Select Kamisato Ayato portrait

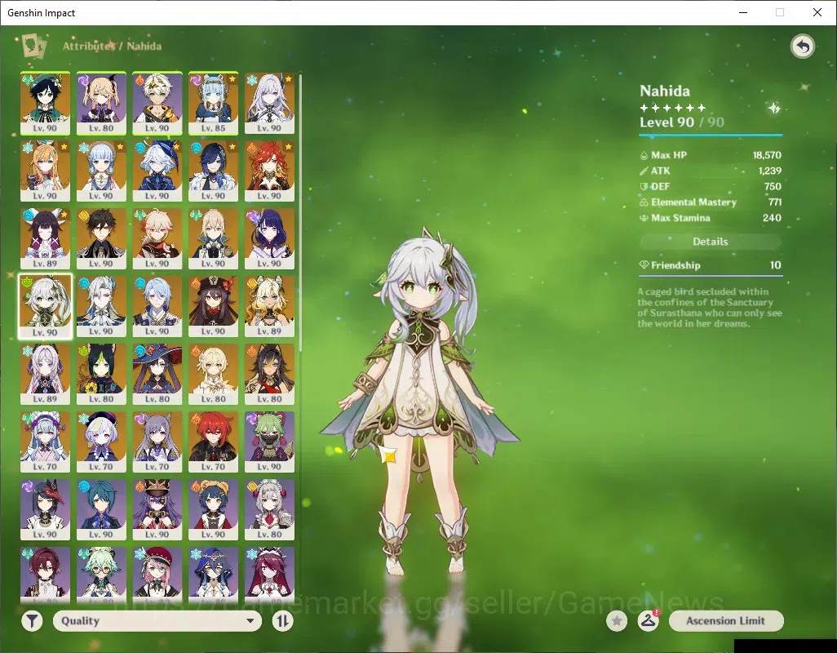click(x=157, y=306)
